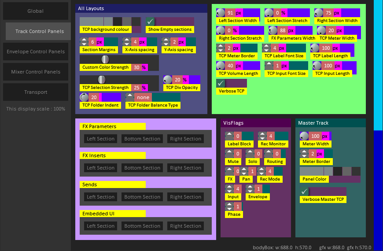
Task: Click the Envelope visflag stepper
Action: click(x=250, y=188)
